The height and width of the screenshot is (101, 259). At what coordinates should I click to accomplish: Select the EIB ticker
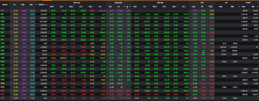coord(2,40)
